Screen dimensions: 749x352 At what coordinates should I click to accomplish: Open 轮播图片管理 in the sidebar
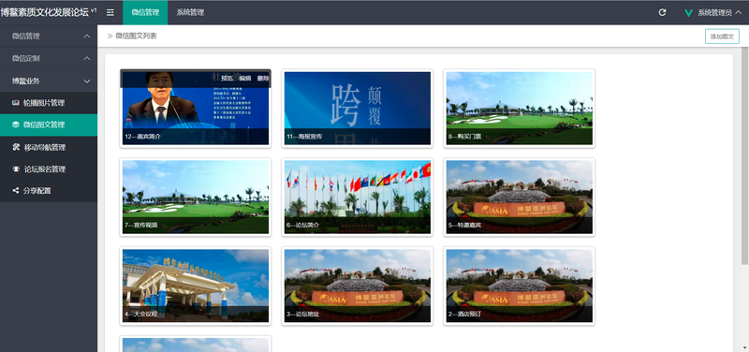click(x=49, y=103)
